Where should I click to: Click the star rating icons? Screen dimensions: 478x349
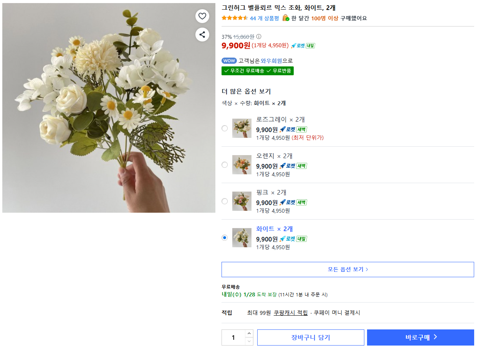coord(235,18)
